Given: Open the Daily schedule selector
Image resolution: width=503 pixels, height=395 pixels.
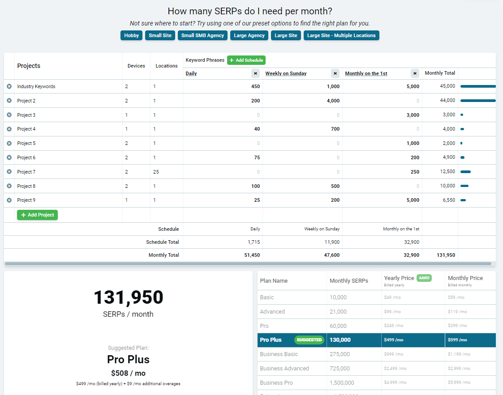Looking at the screenshot, I should (191, 73).
